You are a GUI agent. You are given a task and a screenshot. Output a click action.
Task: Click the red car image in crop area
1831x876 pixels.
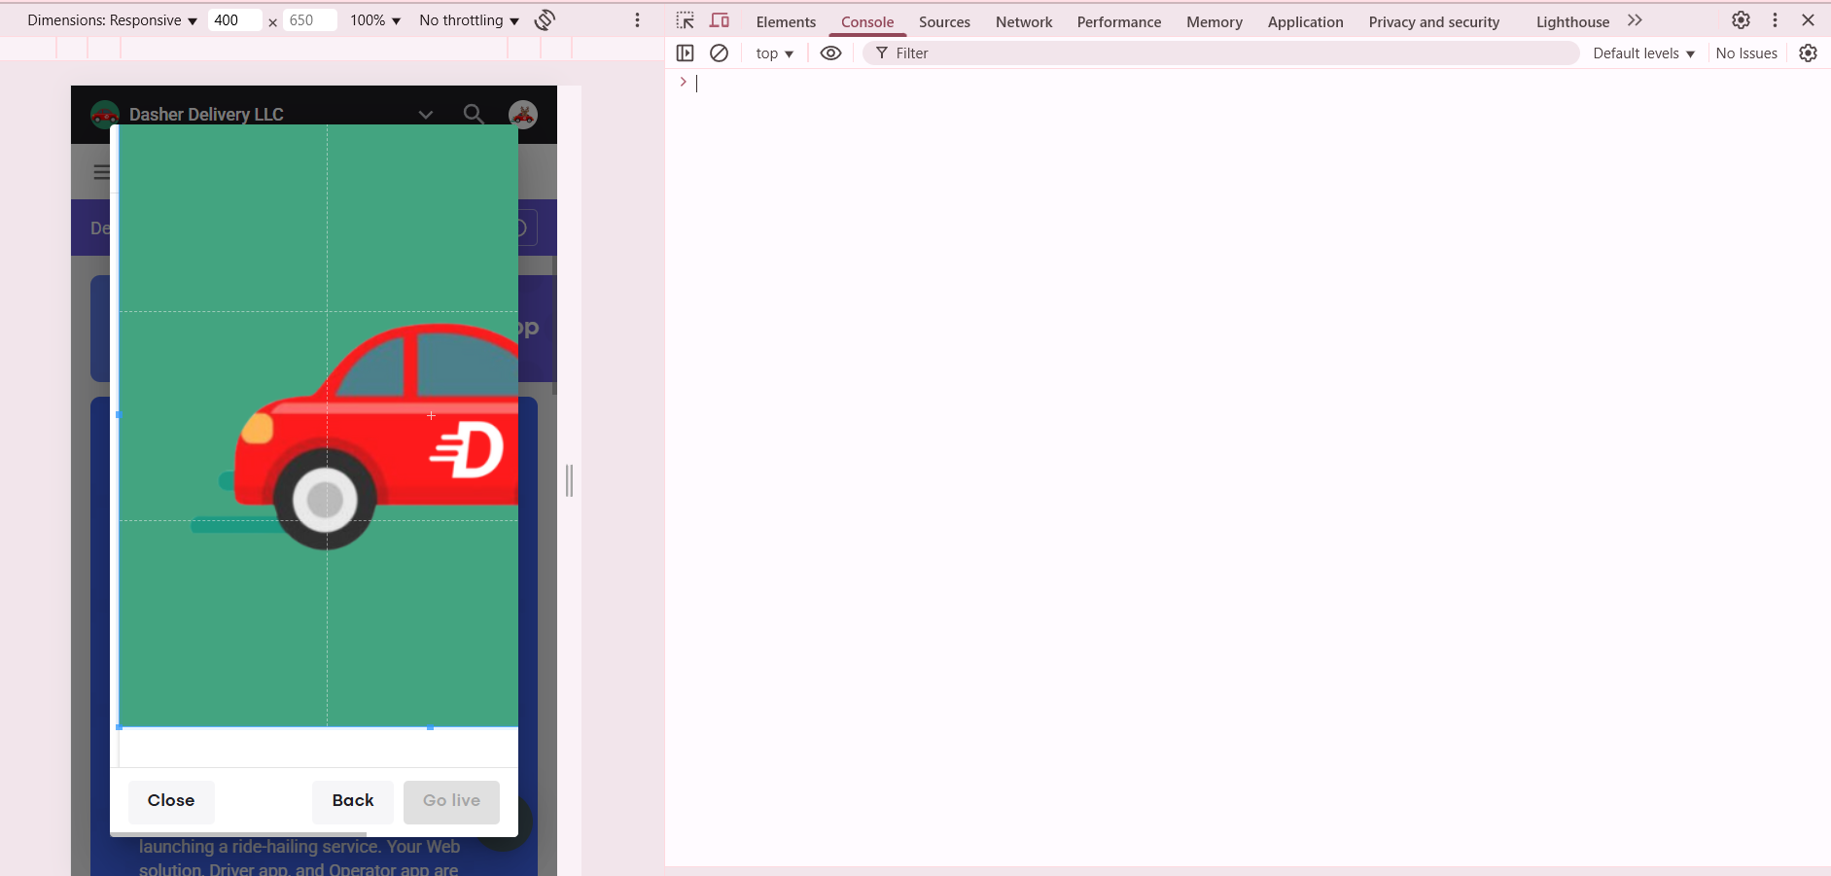pos(375,436)
